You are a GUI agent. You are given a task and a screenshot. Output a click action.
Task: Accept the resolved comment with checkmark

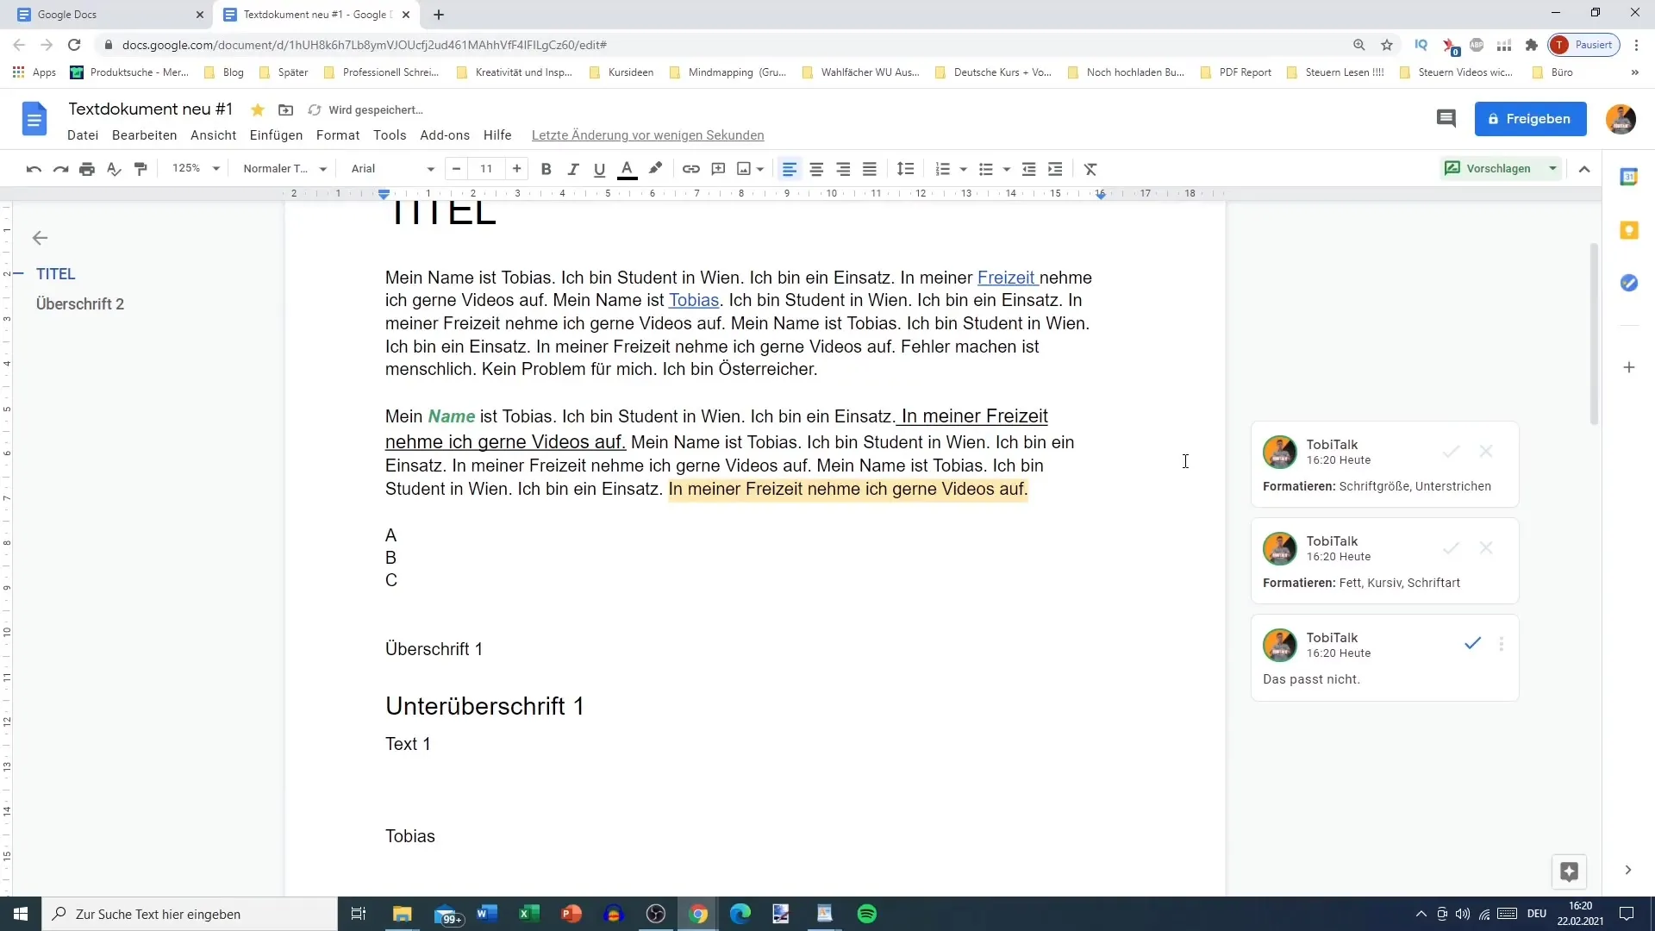pyautogui.click(x=1471, y=643)
